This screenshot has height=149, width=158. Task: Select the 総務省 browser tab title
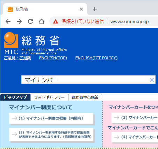click(22, 9)
